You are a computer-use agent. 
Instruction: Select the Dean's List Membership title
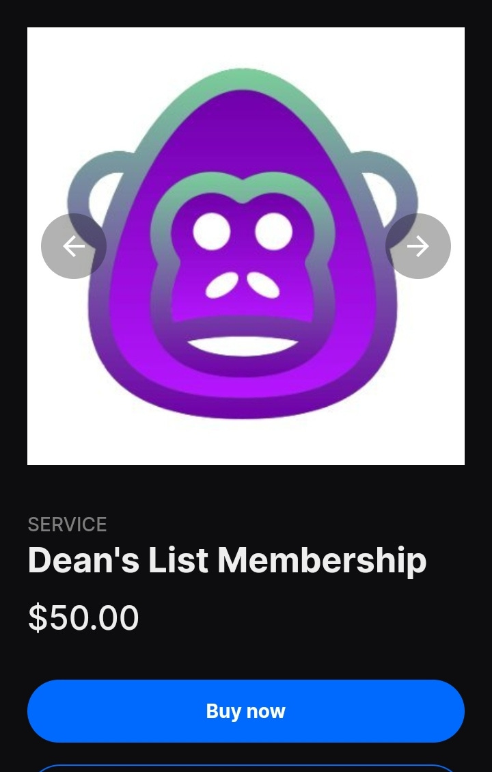click(228, 561)
